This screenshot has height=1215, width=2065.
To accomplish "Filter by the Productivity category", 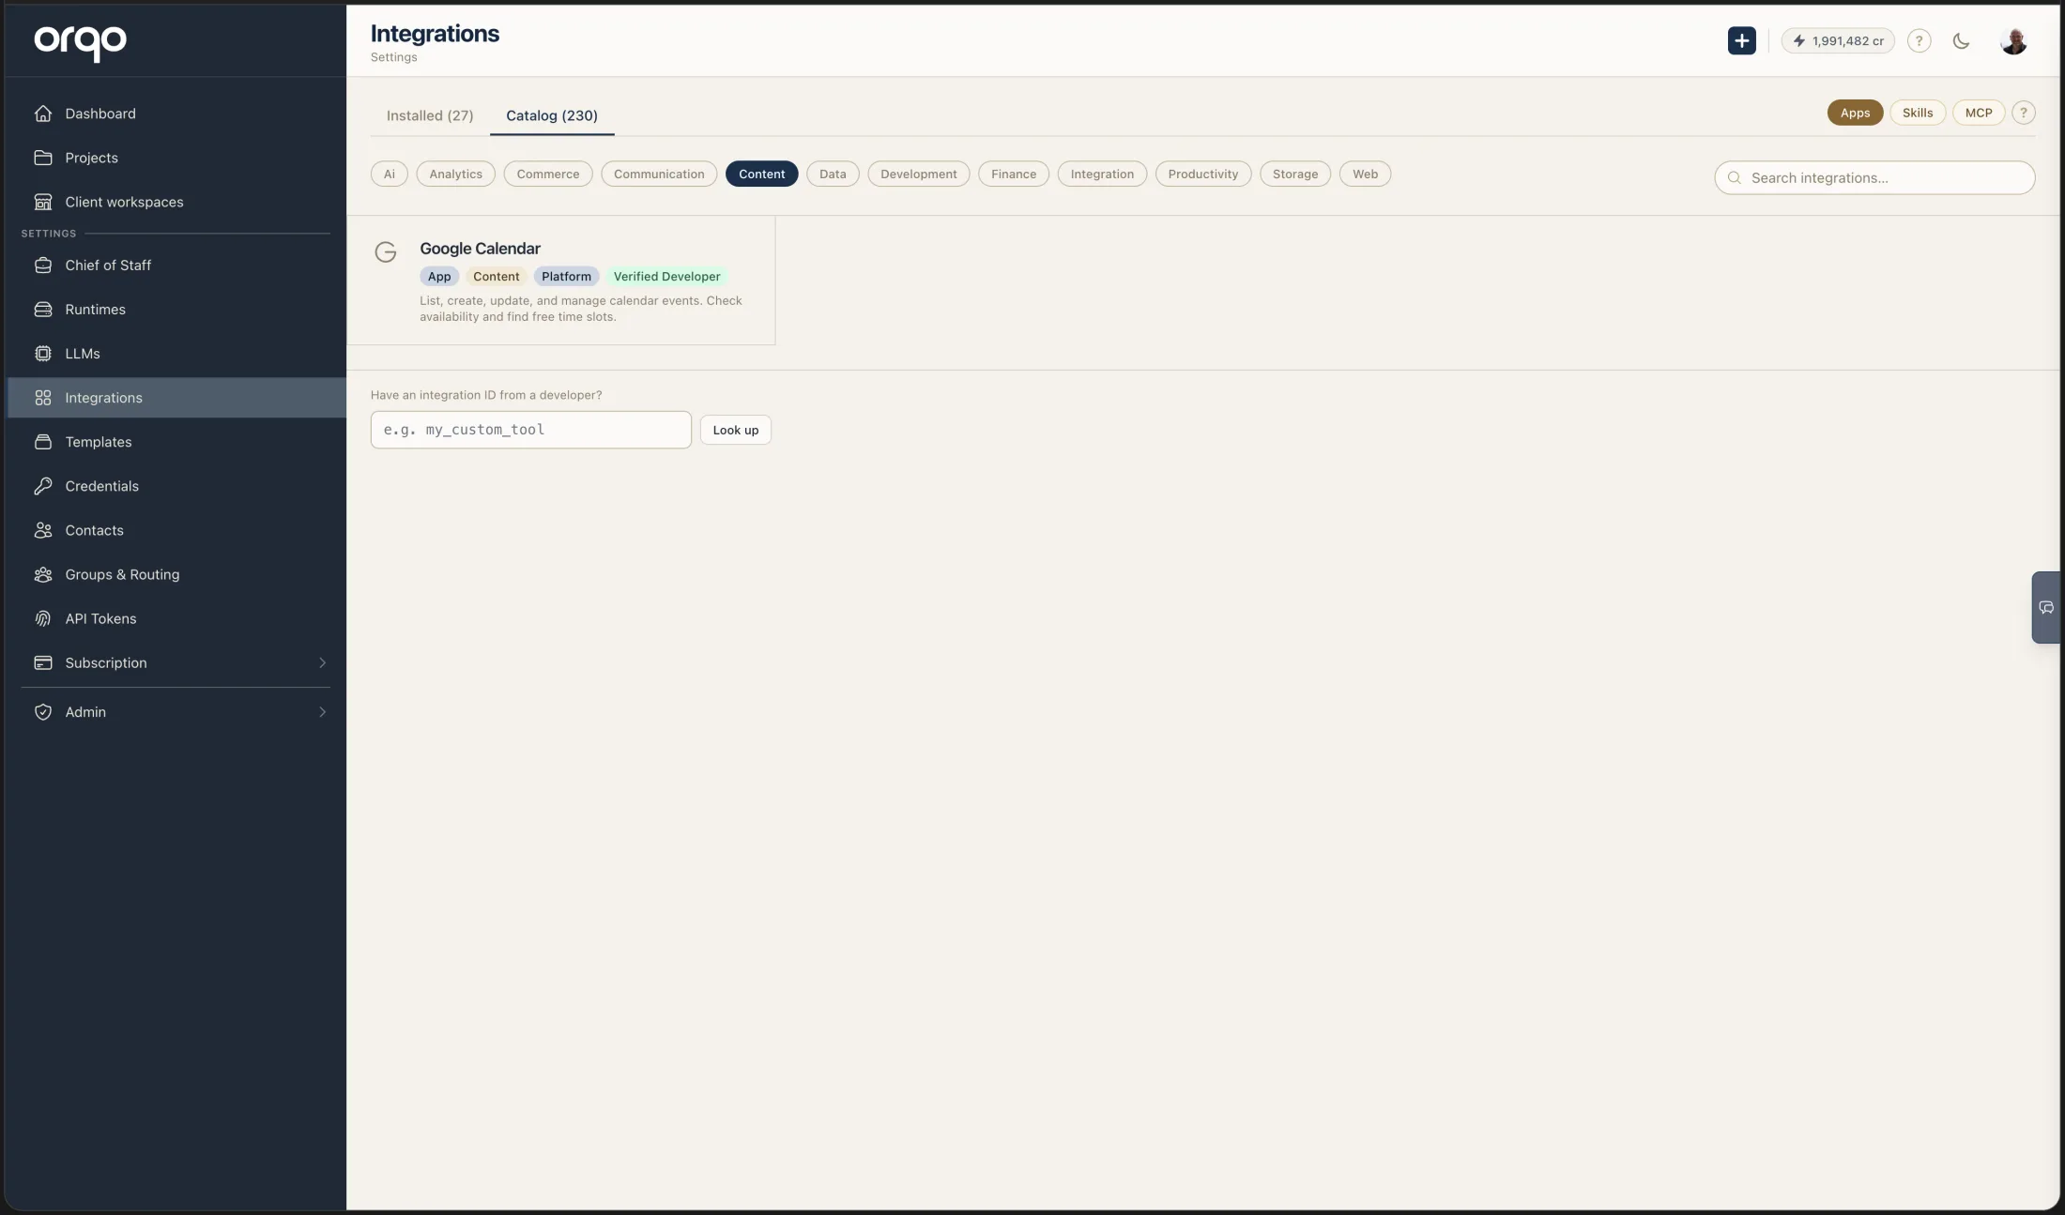I will (x=1203, y=174).
